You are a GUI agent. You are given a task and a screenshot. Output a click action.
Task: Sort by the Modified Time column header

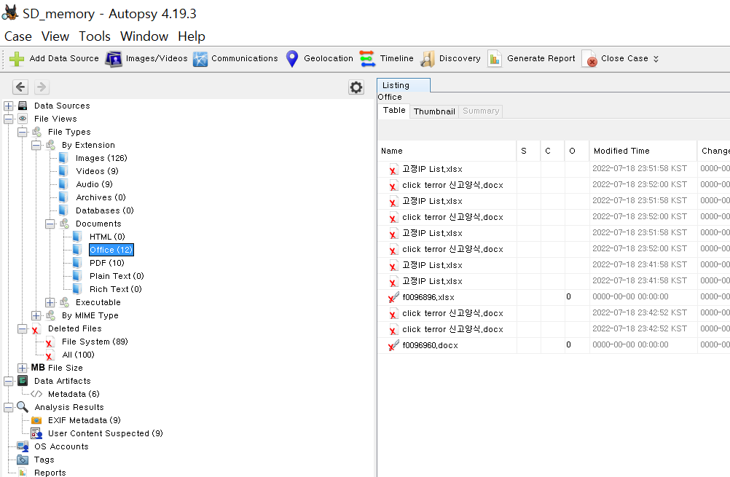(x=643, y=151)
